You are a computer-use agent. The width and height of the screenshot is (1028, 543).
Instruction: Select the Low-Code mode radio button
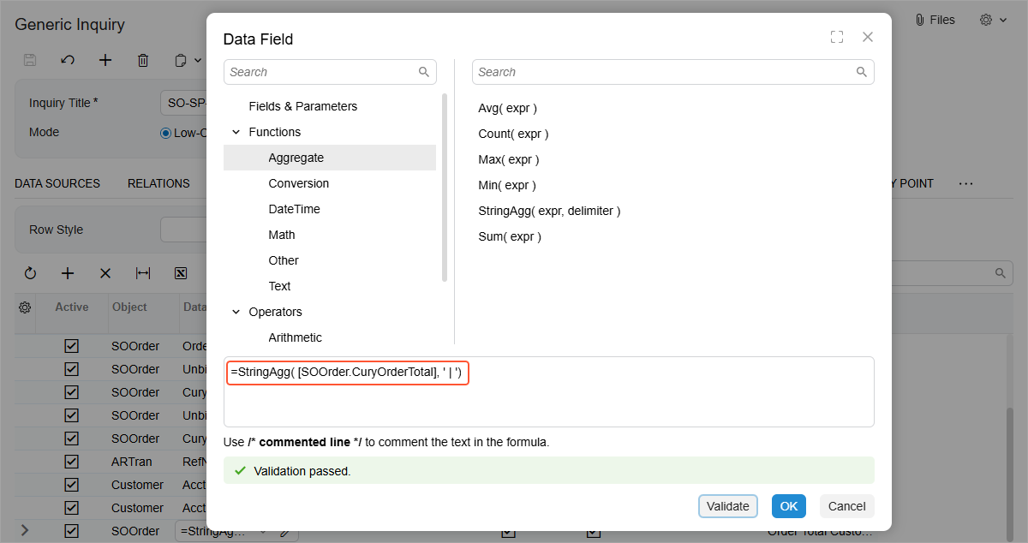point(166,133)
